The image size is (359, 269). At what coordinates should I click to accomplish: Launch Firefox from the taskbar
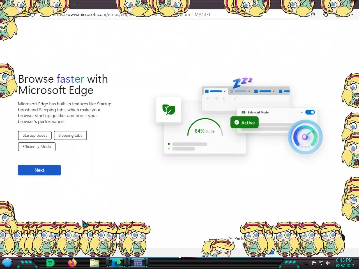[x=72, y=263]
